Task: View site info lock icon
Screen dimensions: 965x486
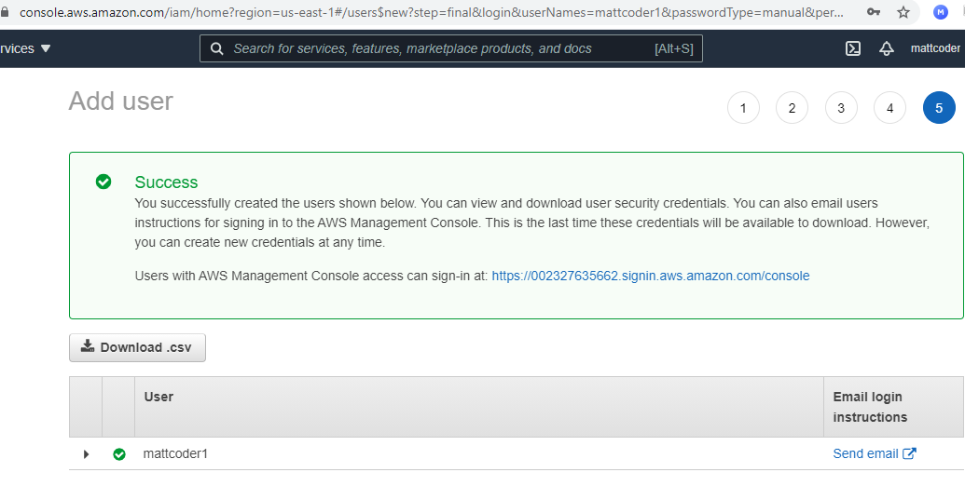Action: 6,12
